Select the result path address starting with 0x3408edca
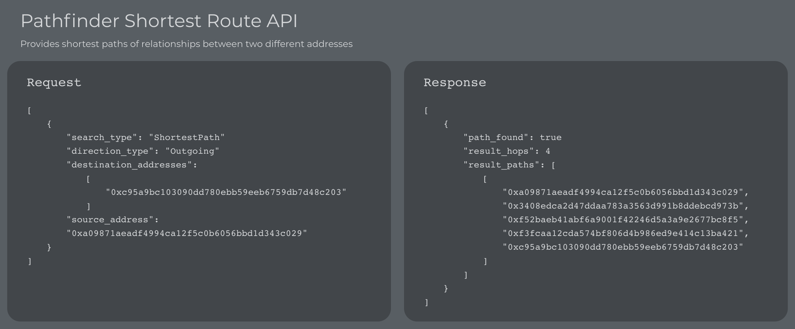Screen dimensions: 795x329 (x=623, y=206)
